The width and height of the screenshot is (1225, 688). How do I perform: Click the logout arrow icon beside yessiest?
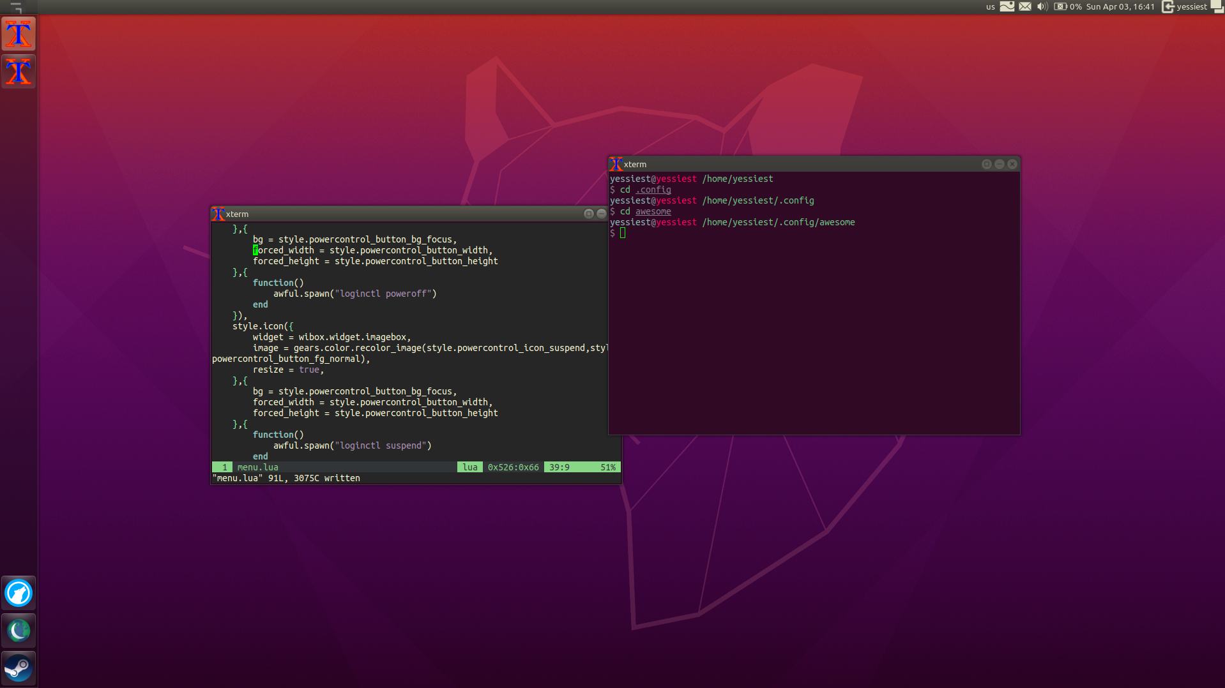[1168, 6]
